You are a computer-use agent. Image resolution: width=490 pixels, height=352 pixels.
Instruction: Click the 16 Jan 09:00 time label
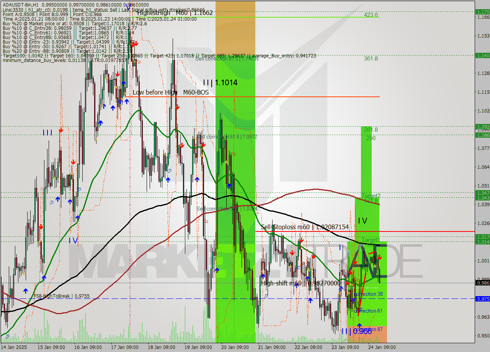88,347
